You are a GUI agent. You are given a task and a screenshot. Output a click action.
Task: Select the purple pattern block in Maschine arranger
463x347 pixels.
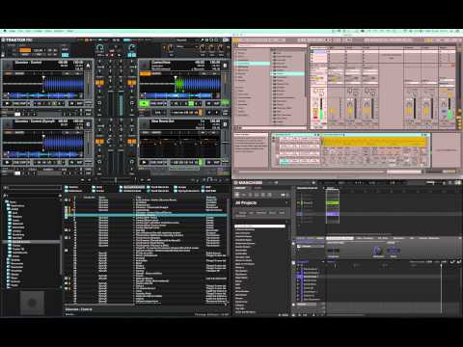(333, 214)
